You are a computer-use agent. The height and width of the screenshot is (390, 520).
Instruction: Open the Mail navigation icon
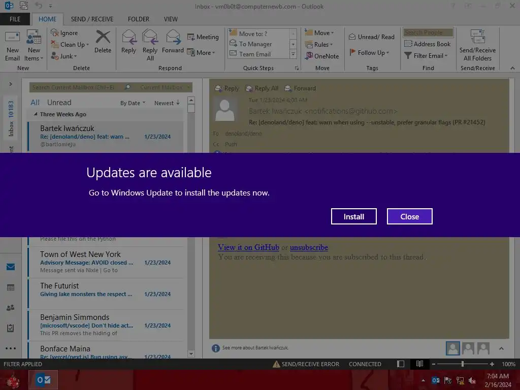(x=11, y=267)
